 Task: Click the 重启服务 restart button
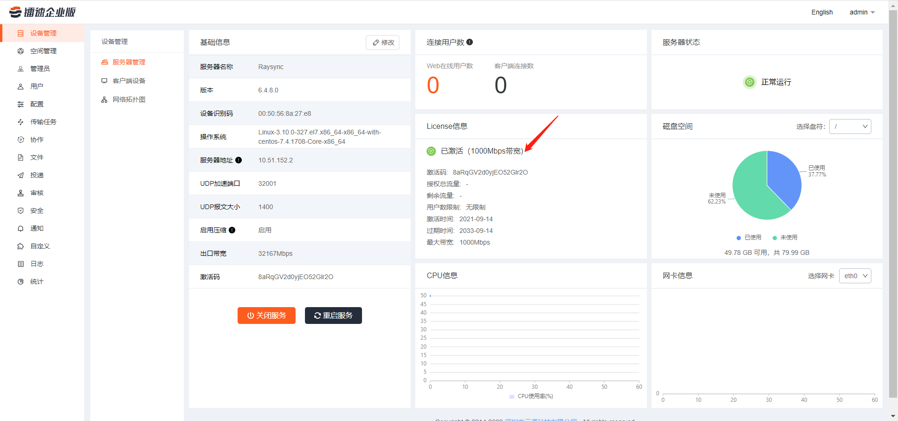(x=333, y=316)
